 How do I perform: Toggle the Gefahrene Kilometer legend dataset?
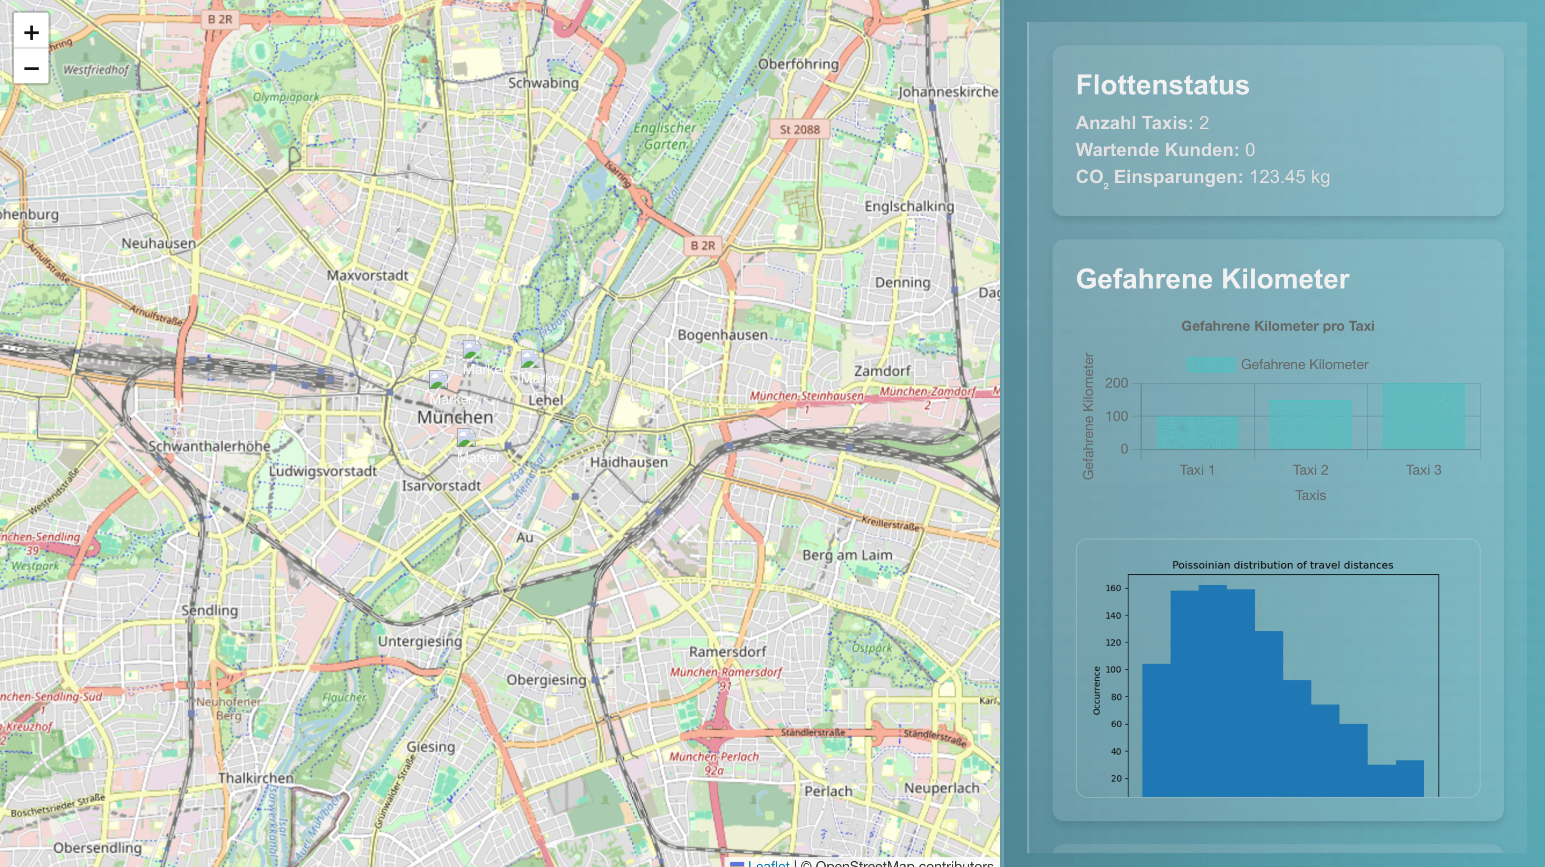[1304, 364]
